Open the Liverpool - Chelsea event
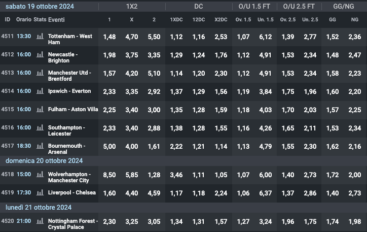The image size is (367, 232). (71, 192)
